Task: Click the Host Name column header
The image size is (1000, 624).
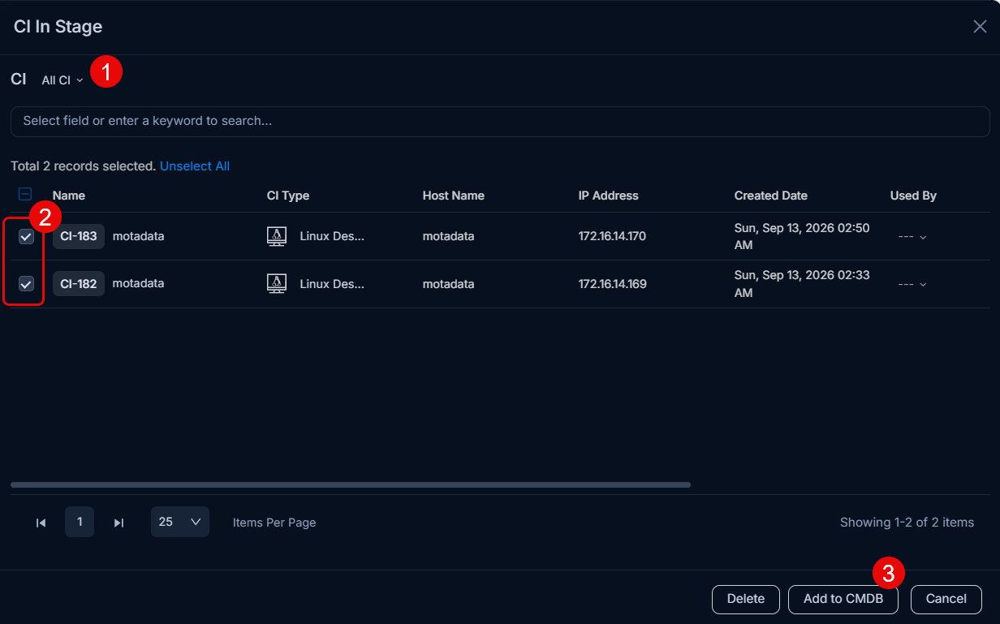Action: [x=454, y=196]
